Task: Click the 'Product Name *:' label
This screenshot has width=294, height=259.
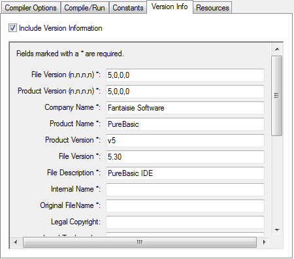Action: pyautogui.click(x=75, y=124)
